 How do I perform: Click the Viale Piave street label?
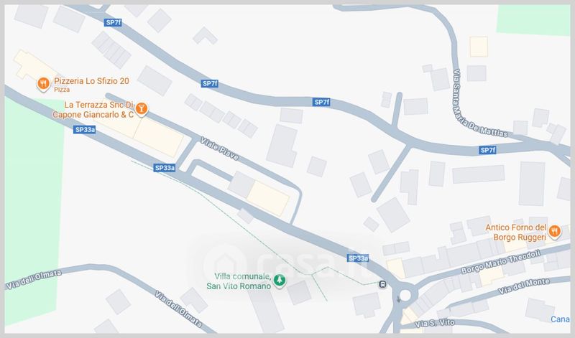coord(220,149)
